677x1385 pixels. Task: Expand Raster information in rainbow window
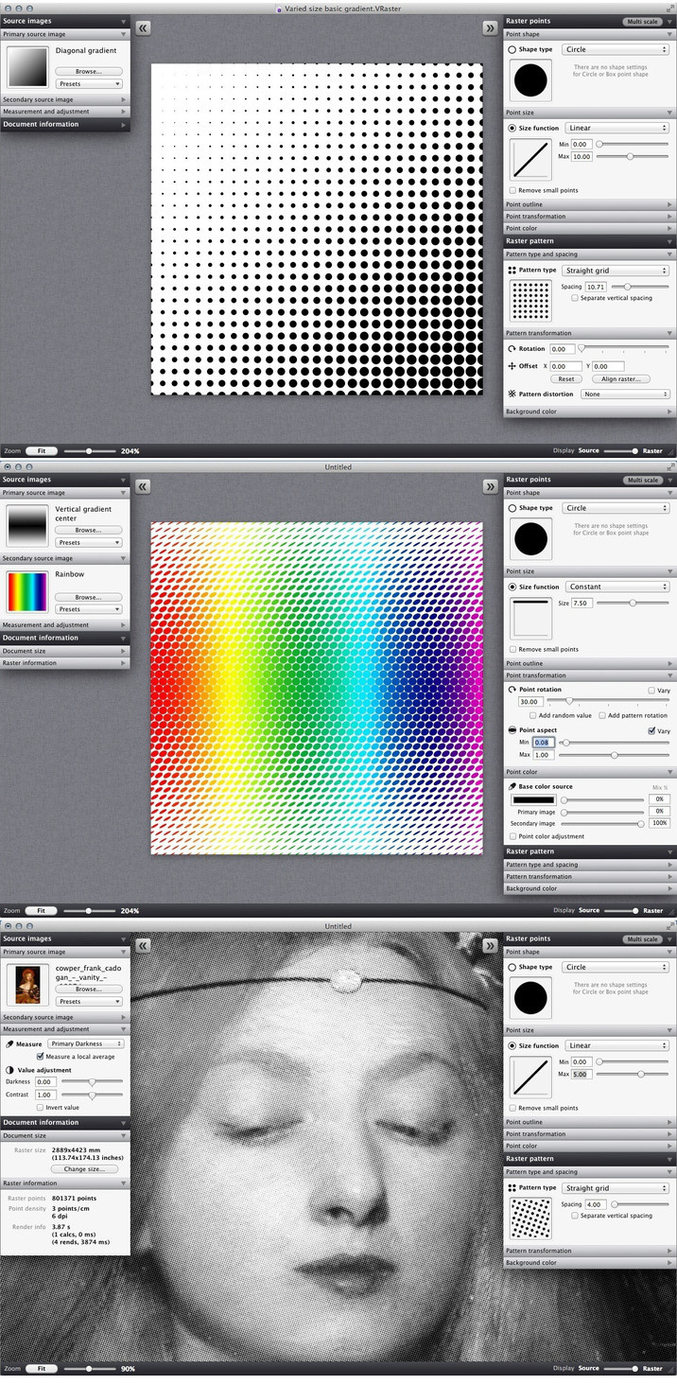(64, 663)
